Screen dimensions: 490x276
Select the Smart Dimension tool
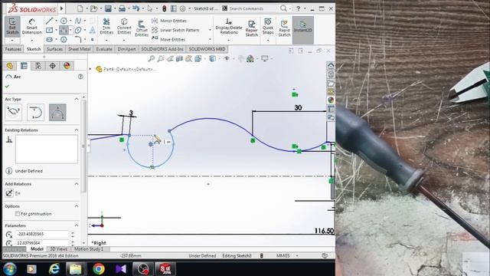coord(31,27)
